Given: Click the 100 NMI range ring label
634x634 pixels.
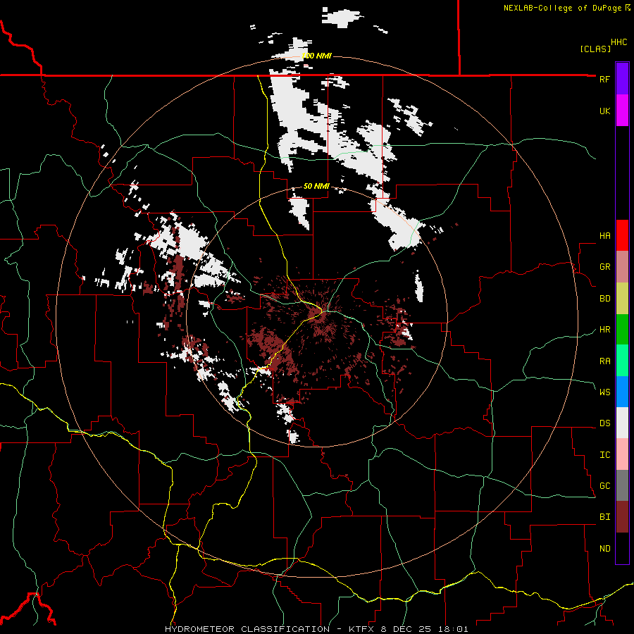Looking at the screenshot, I should pos(316,56).
